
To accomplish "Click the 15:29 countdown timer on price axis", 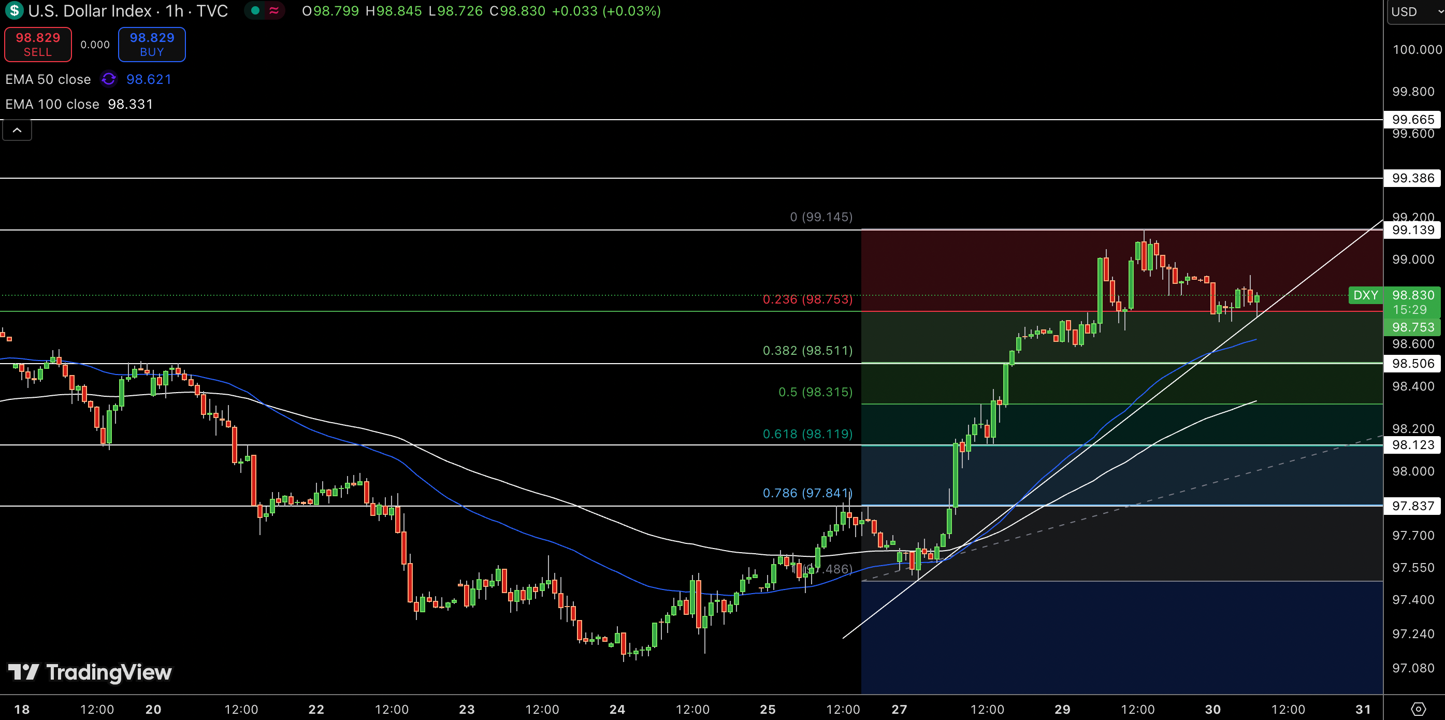I will [x=1409, y=310].
